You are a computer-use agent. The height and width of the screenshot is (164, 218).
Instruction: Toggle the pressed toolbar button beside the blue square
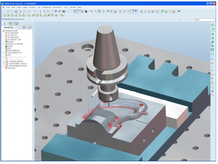coord(78,11)
